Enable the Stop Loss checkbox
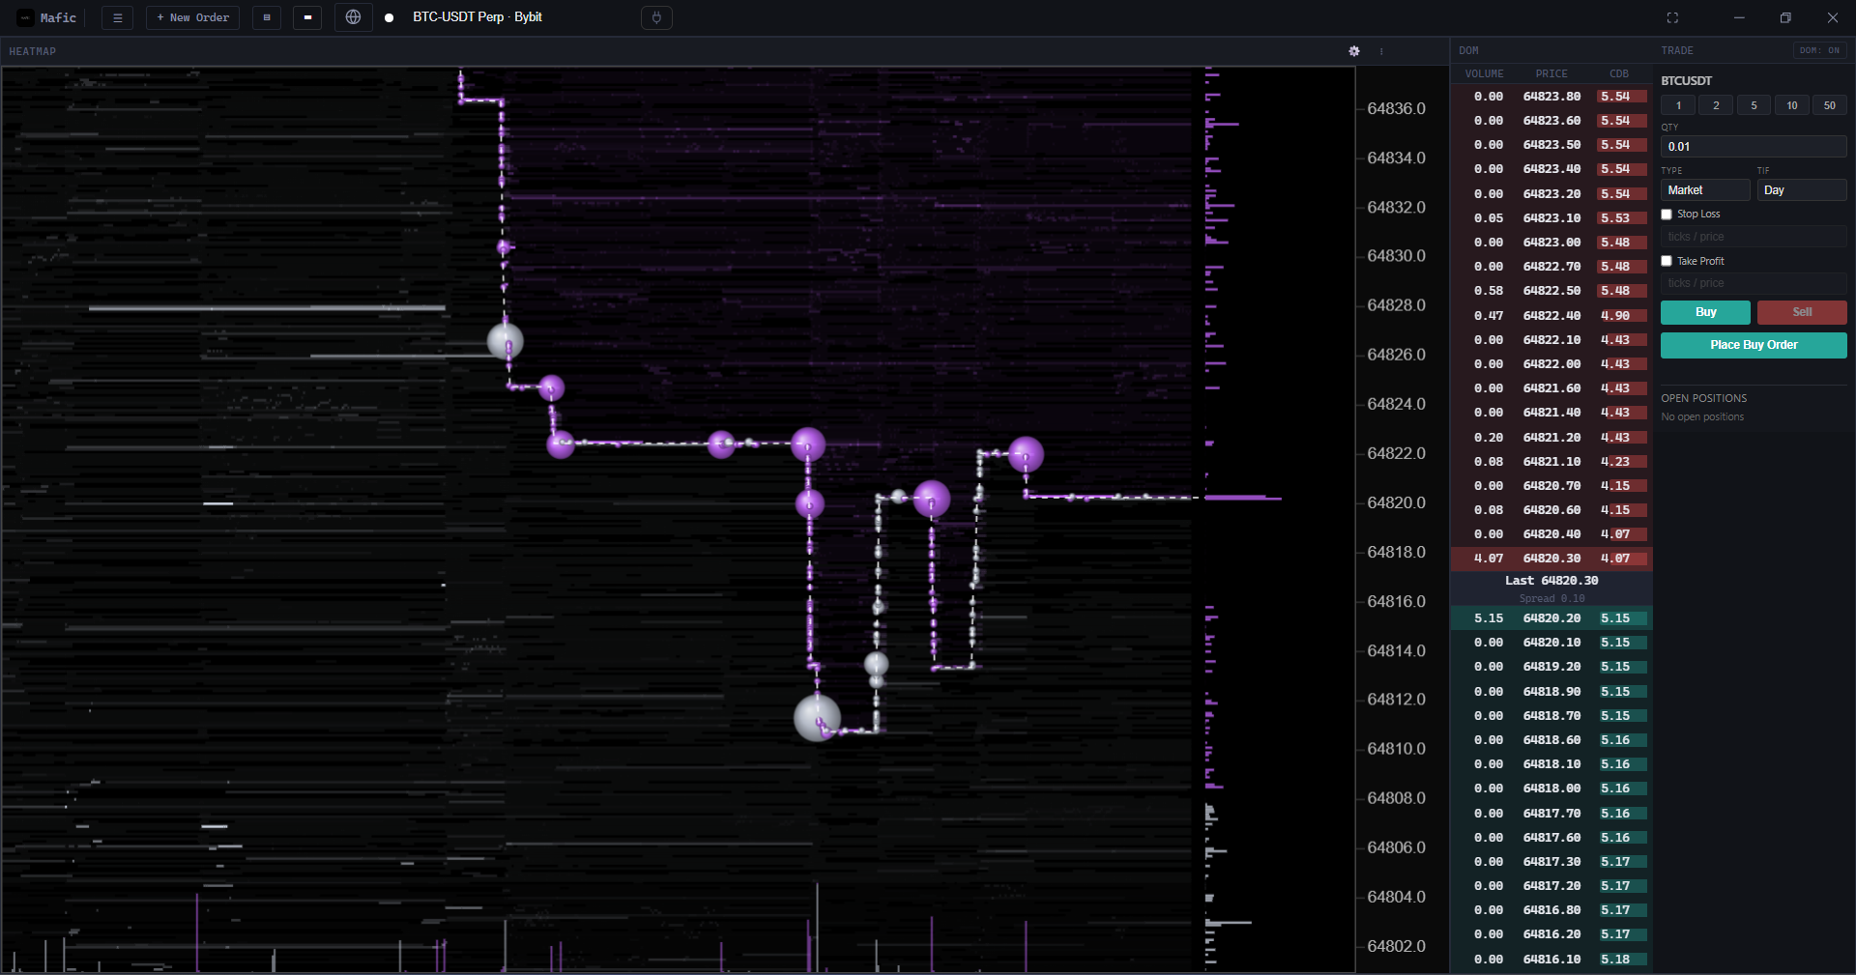The image size is (1856, 975). (x=1667, y=215)
